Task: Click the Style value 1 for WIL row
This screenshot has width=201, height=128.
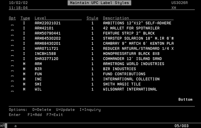Action: pos(92,89)
